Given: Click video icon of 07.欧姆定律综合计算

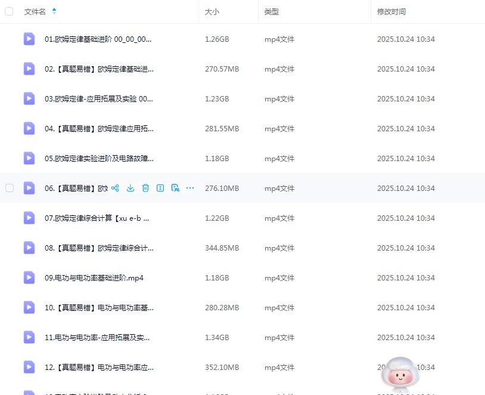Looking at the screenshot, I should tap(29, 218).
